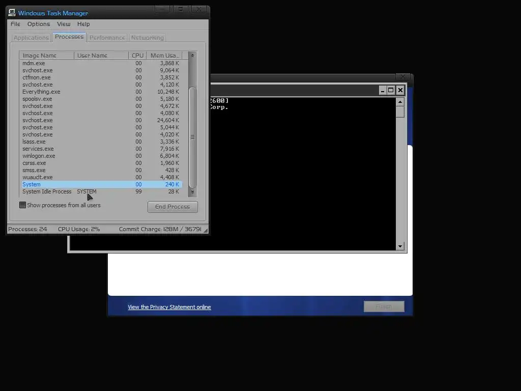Click the End Process button
This screenshot has height=391, width=521.
pos(172,207)
